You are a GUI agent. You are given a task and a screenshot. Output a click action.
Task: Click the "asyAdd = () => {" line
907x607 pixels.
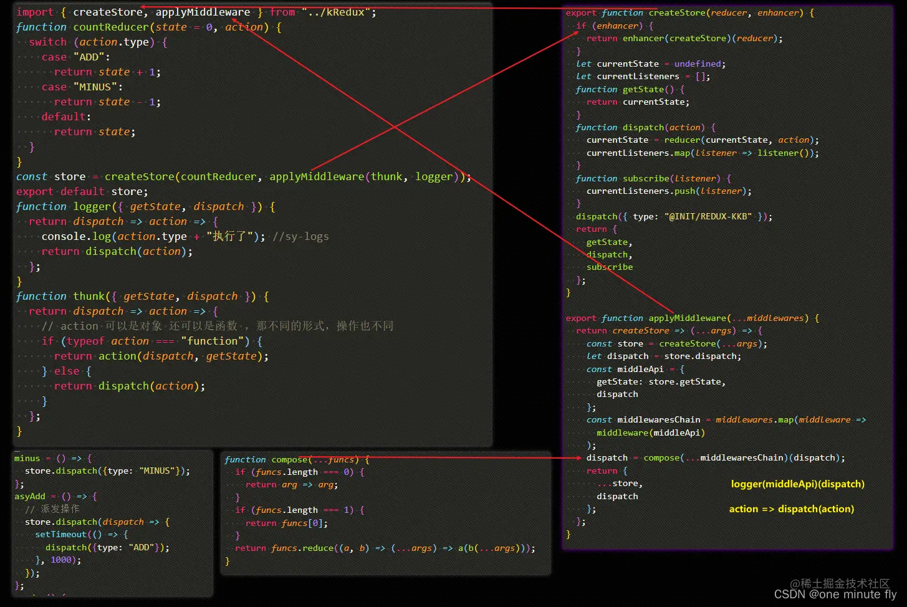pyautogui.click(x=55, y=496)
